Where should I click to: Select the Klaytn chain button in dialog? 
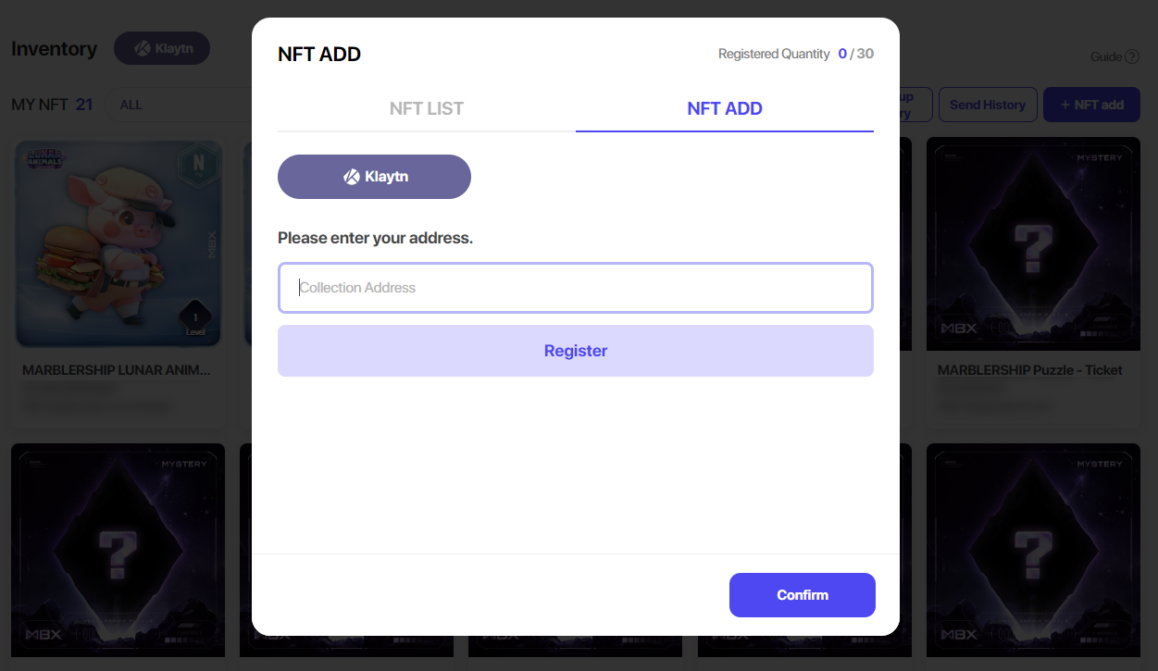click(374, 177)
